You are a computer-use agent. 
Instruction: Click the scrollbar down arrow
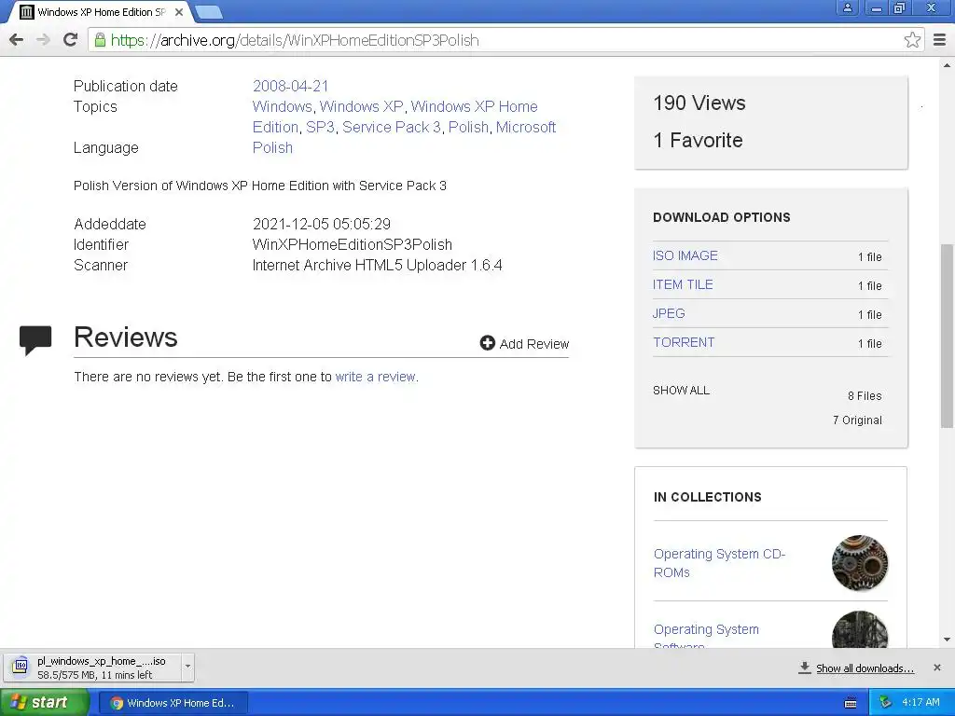(947, 640)
